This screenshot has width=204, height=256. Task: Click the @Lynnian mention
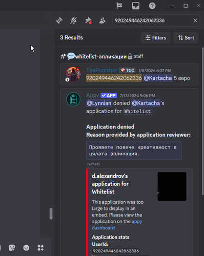[99, 103]
